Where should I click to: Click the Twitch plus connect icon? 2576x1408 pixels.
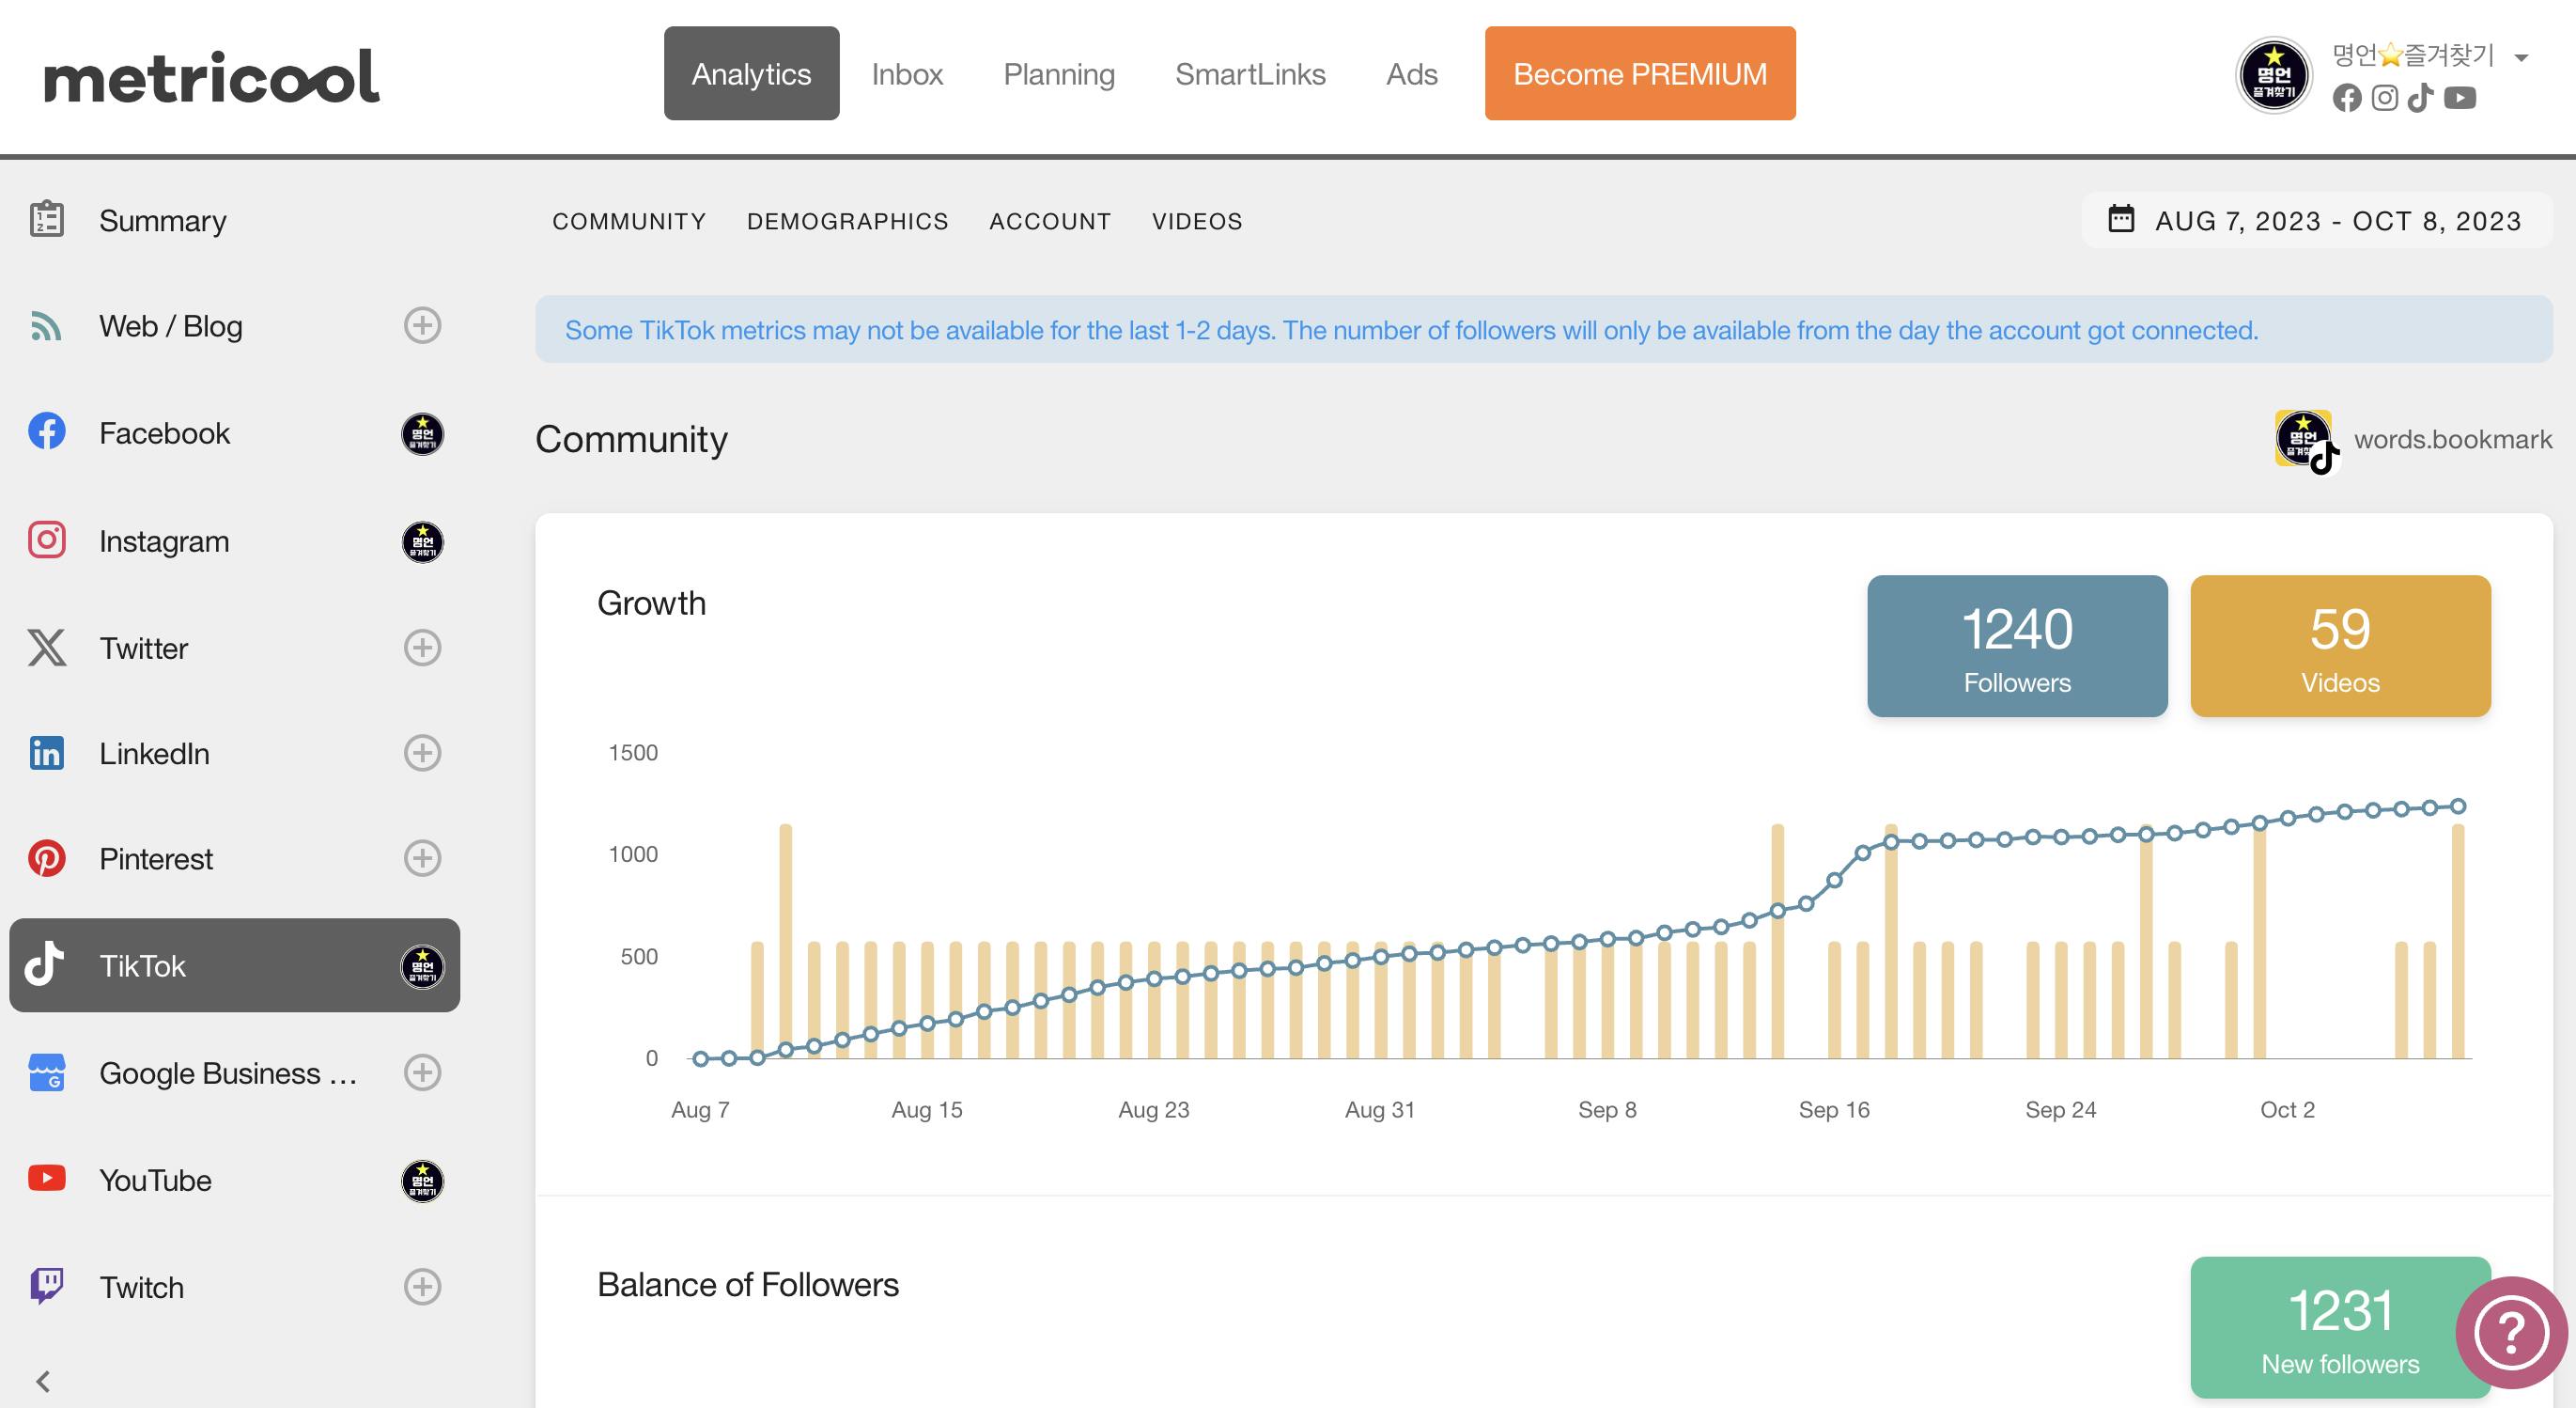pos(422,1286)
